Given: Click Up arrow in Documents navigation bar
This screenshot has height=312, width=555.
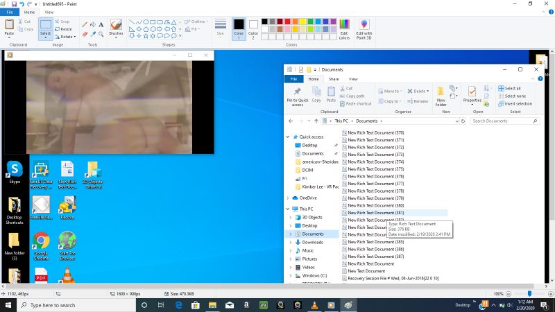Looking at the screenshot, I should click(x=316, y=121).
